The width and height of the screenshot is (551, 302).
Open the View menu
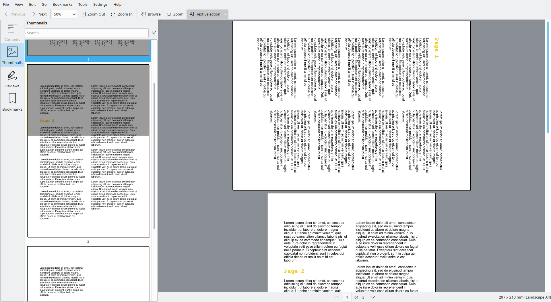[x=19, y=4]
